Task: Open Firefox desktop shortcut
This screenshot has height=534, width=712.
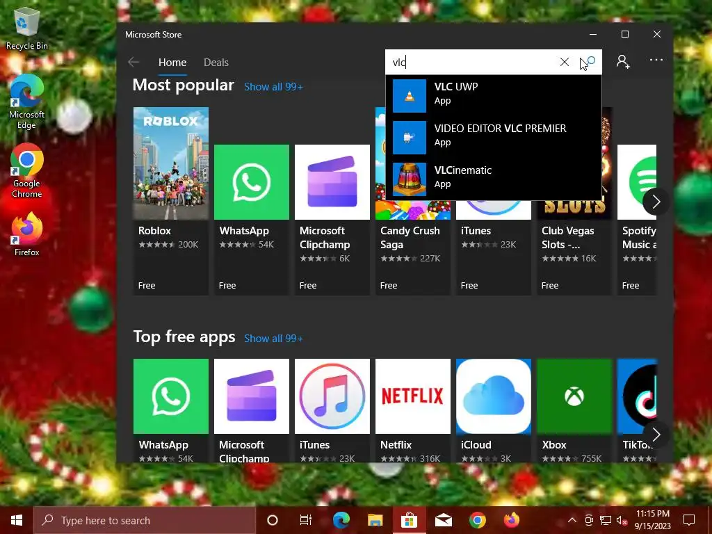Action: 27,235
